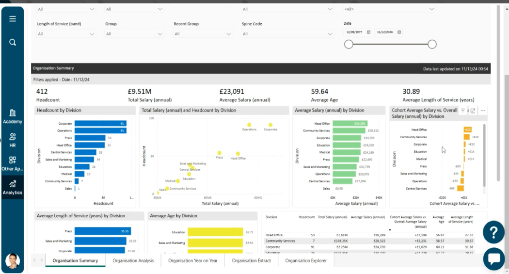Open the chat support bubble
Viewport: 509px width, 274px height.
click(494, 258)
